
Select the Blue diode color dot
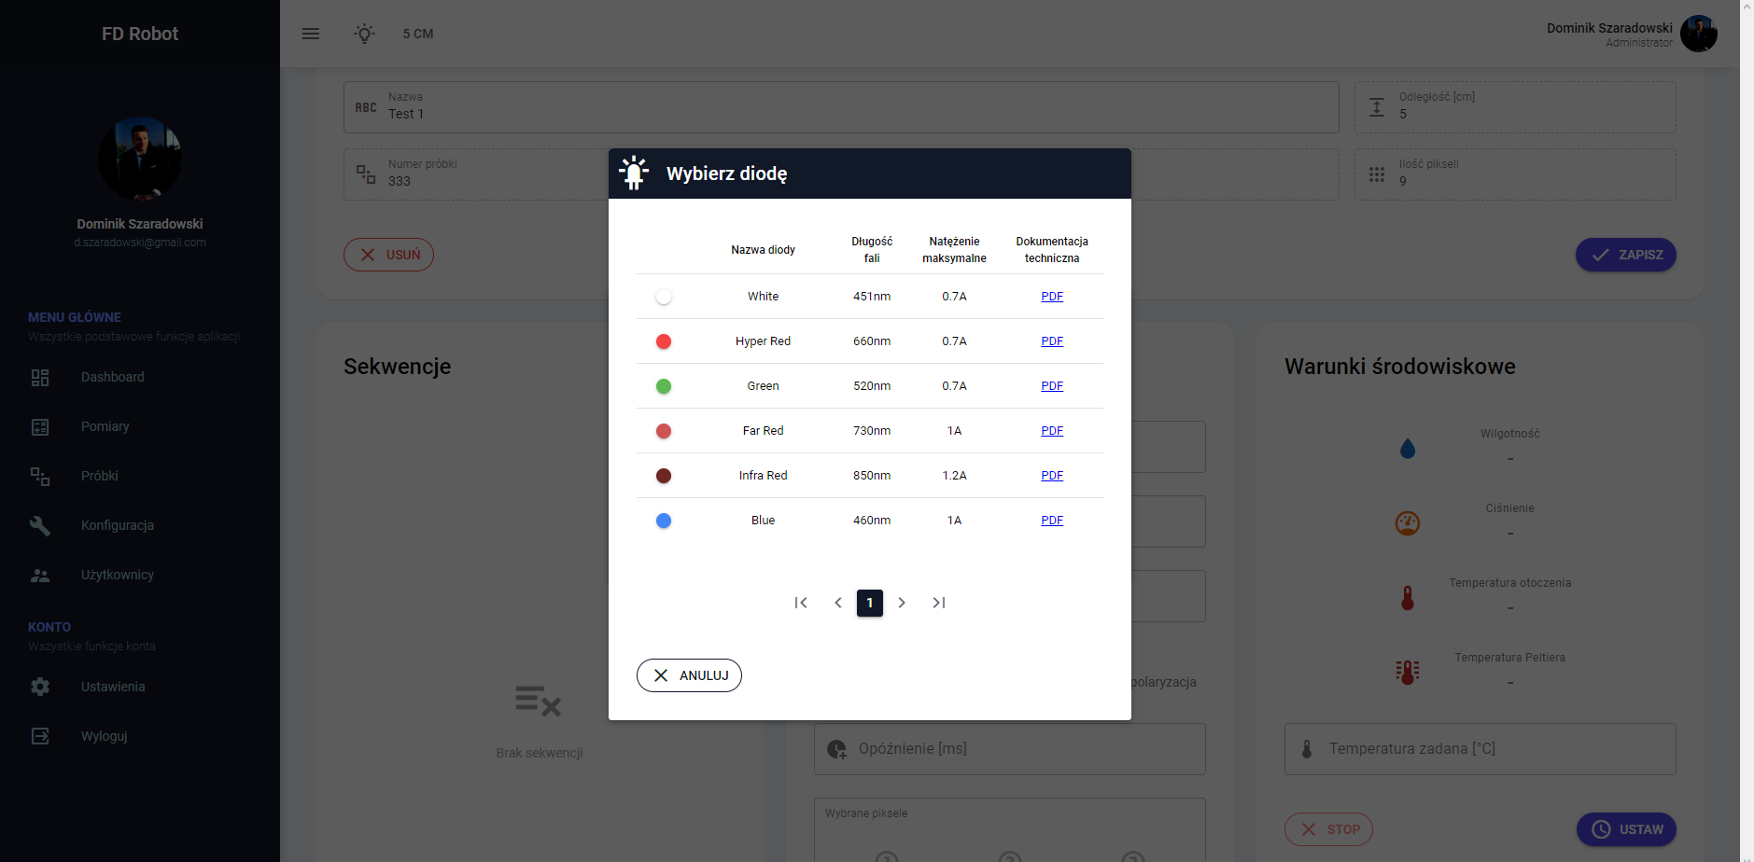pos(664,521)
